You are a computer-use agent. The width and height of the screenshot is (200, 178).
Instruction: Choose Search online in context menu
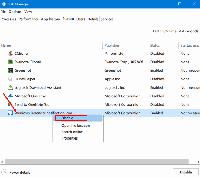(x=72, y=132)
